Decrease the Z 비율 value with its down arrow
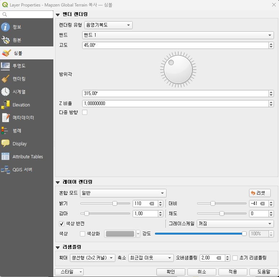The height and width of the screenshot is (277, 279). pyautogui.click(x=271, y=105)
